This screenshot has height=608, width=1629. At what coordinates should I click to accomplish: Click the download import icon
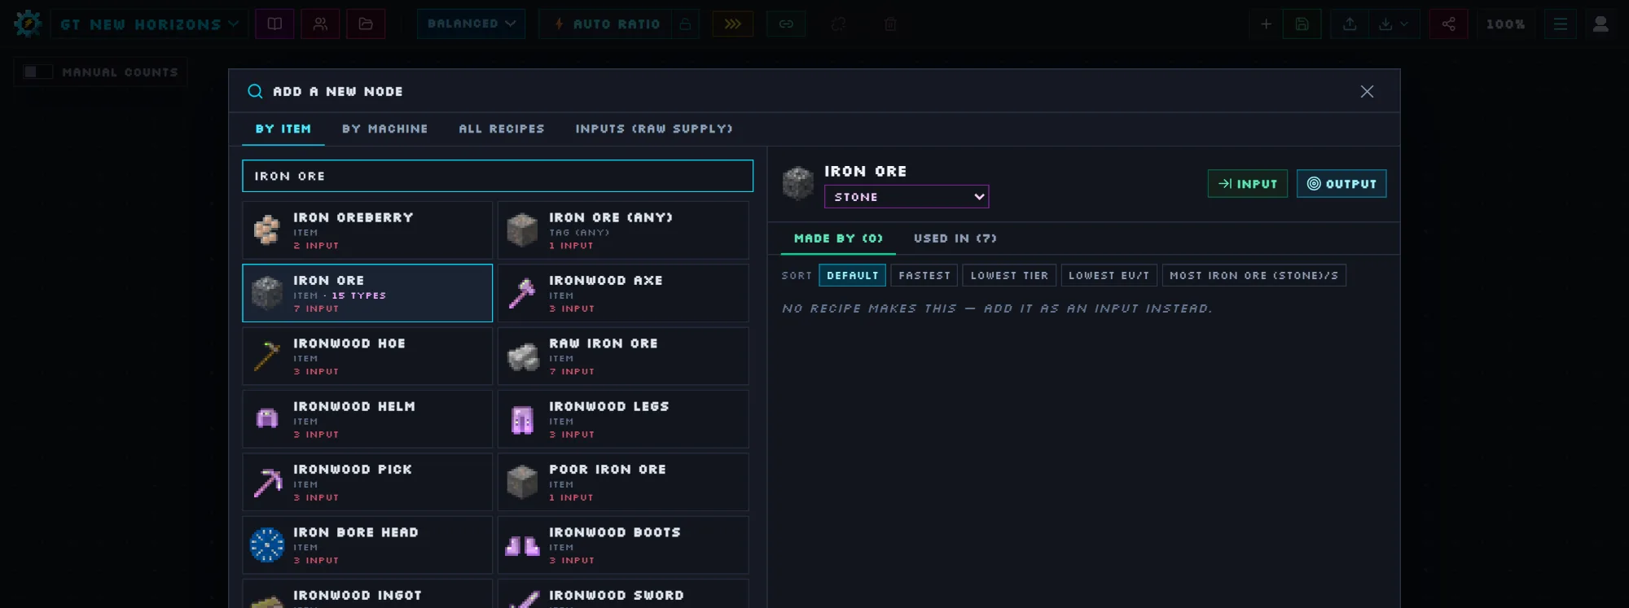coord(1385,24)
